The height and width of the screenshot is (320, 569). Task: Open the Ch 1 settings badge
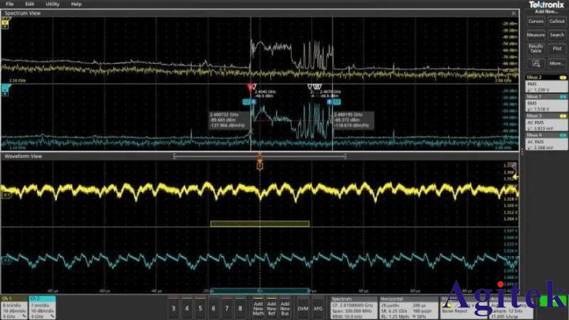pyautogui.click(x=13, y=305)
